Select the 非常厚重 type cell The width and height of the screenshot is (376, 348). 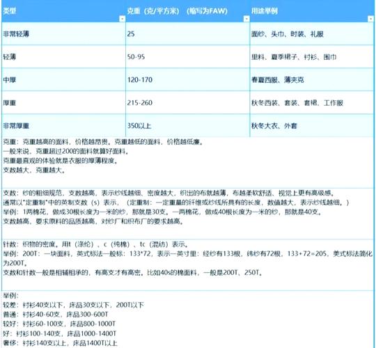[63, 125]
